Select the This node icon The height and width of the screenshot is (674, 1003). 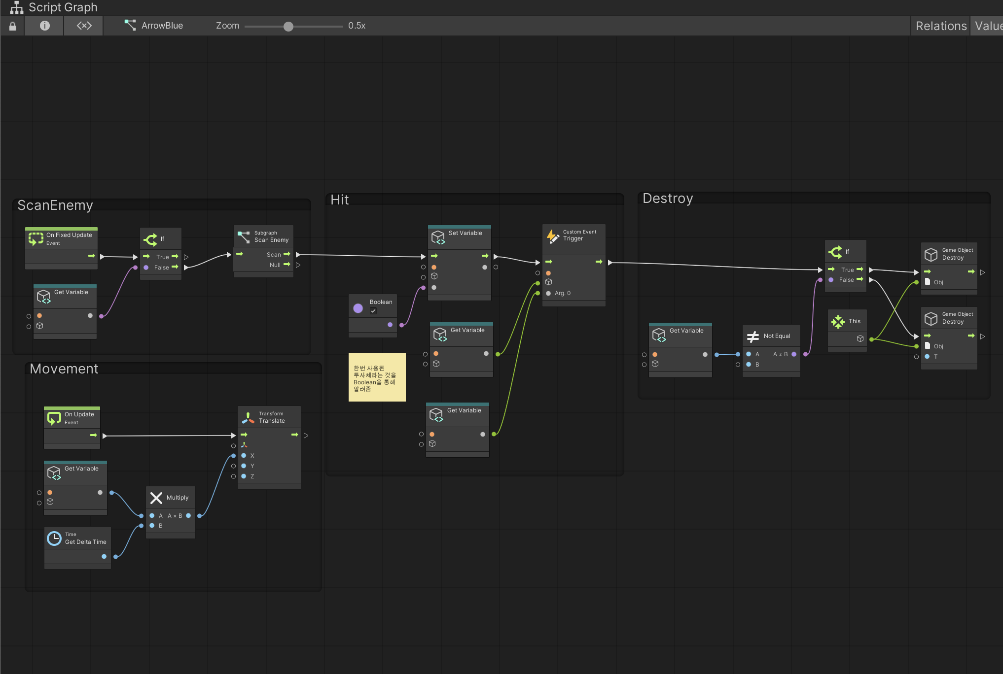[x=838, y=322]
